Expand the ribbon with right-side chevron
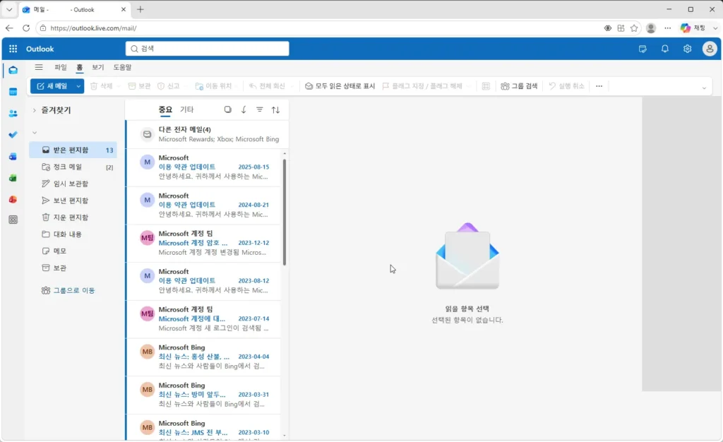 (x=704, y=88)
